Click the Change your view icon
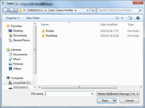145x108 pixels. click(x=117, y=18)
